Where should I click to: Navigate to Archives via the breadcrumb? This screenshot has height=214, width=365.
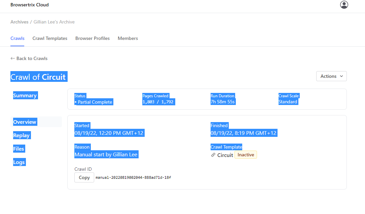19,22
